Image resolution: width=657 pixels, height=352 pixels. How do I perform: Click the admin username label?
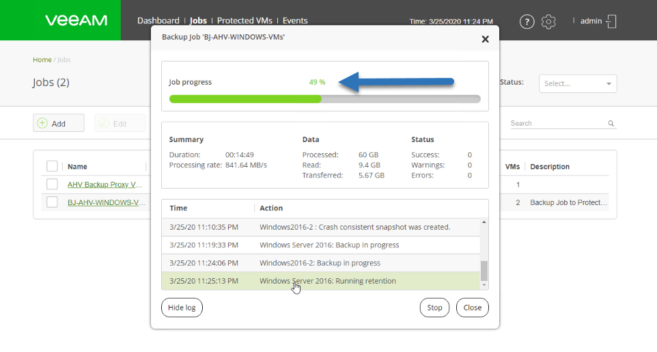[x=591, y=21]
